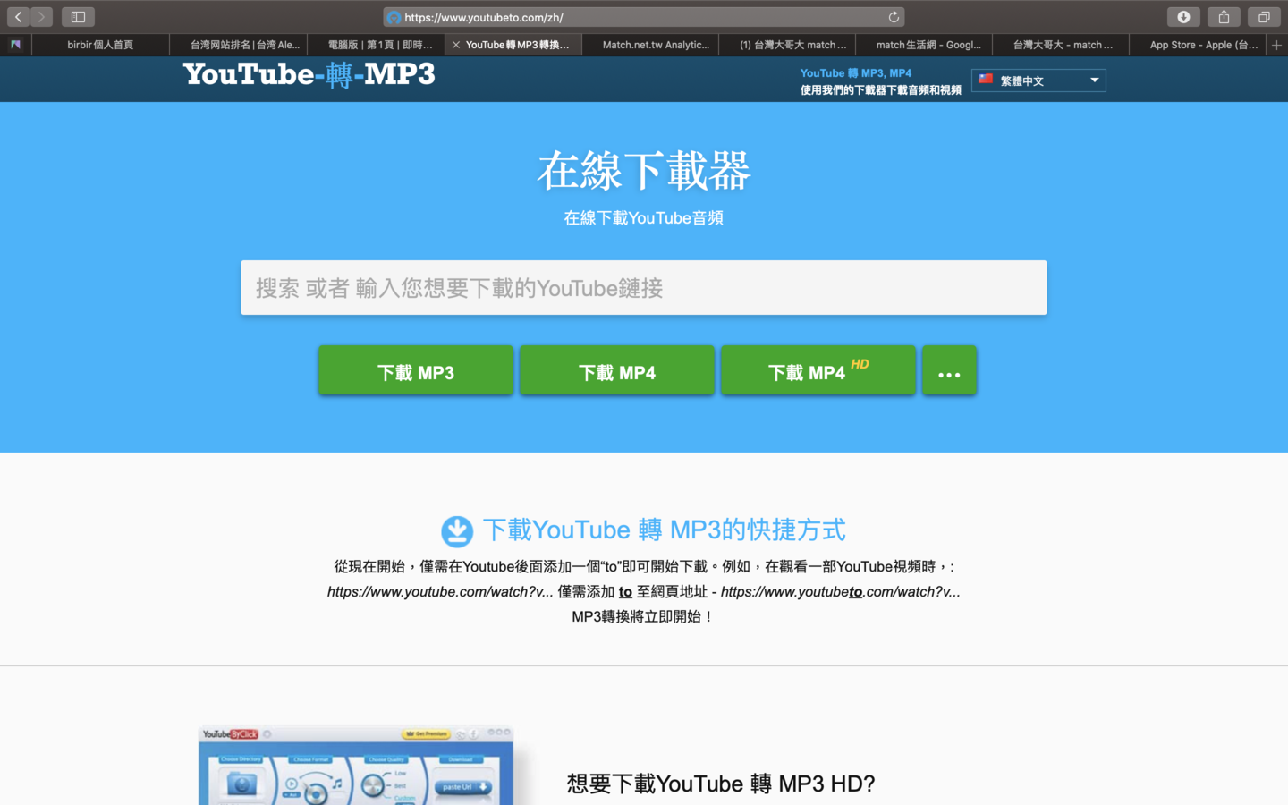This screenshot has height=805, width=1288.
Task: Switch to the 台灣网站排名 Alexa tab
Action: (238, 45)
